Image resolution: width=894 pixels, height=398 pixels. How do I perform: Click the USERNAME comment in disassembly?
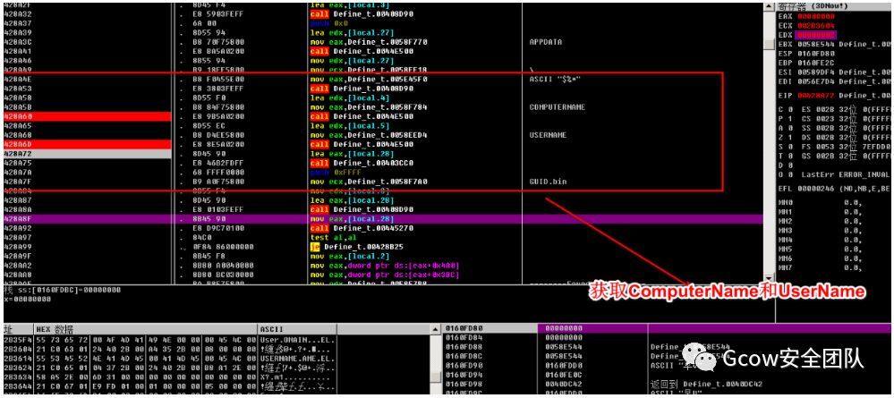point(548,135)
